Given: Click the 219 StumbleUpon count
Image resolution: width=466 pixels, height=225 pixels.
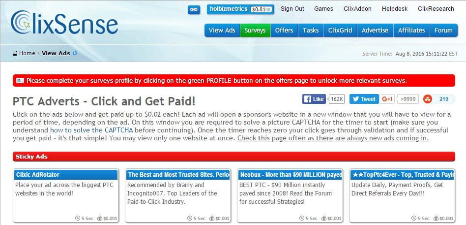Looking at the screenshot, I should 444,99.
